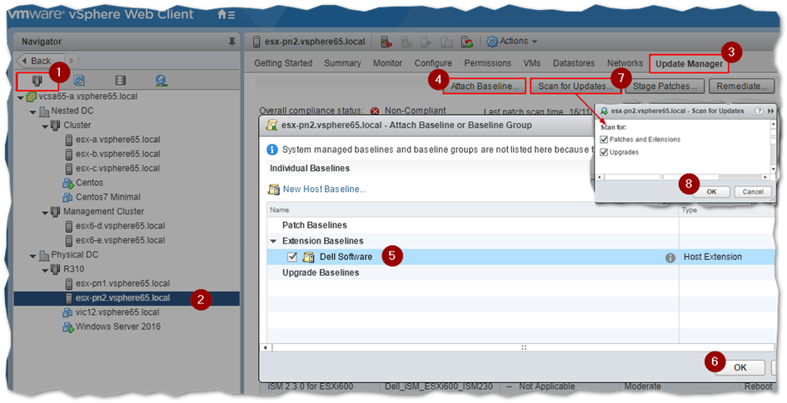The width and height of the screenshot is (787, 403).
Task: Click the VM icon next to Centos7 Minimal
Action: coord(67,197)
